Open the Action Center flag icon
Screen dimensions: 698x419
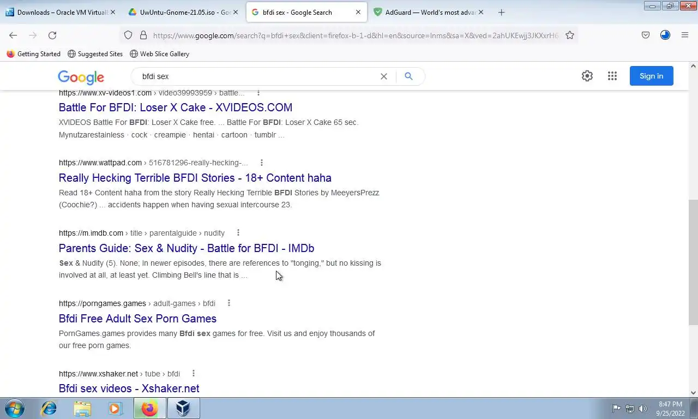tap(616, 408)
